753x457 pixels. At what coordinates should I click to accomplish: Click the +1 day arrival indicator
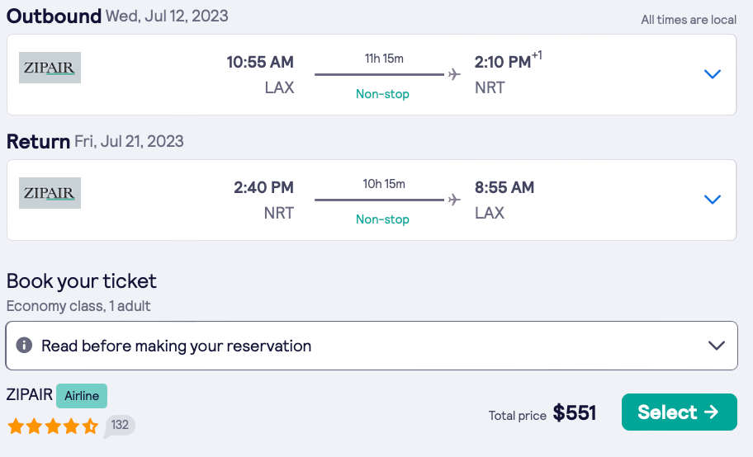[x=537, y=56]
